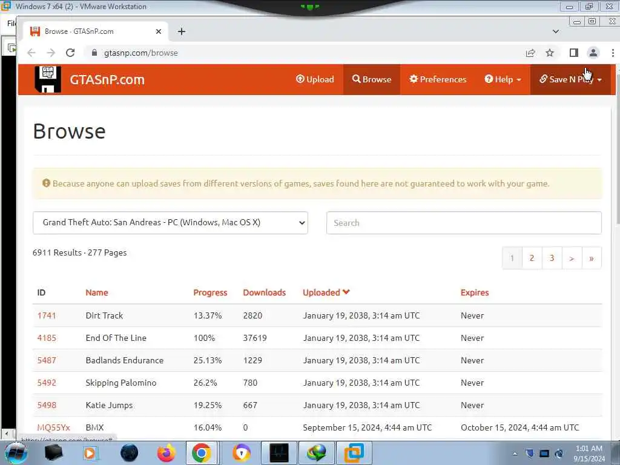Image resolution: width=620 pixels, height=465 pixels.
Task: Jump to last page with »
Action: [x=592, y=258]
